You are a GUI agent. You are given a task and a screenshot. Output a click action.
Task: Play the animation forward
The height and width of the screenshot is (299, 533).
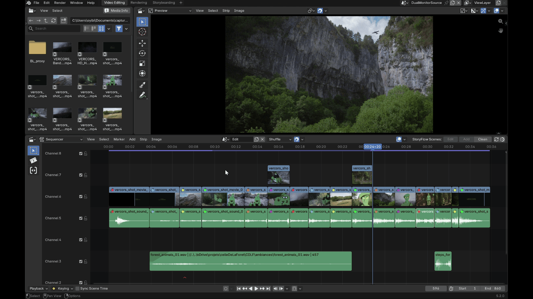[256, 288]
